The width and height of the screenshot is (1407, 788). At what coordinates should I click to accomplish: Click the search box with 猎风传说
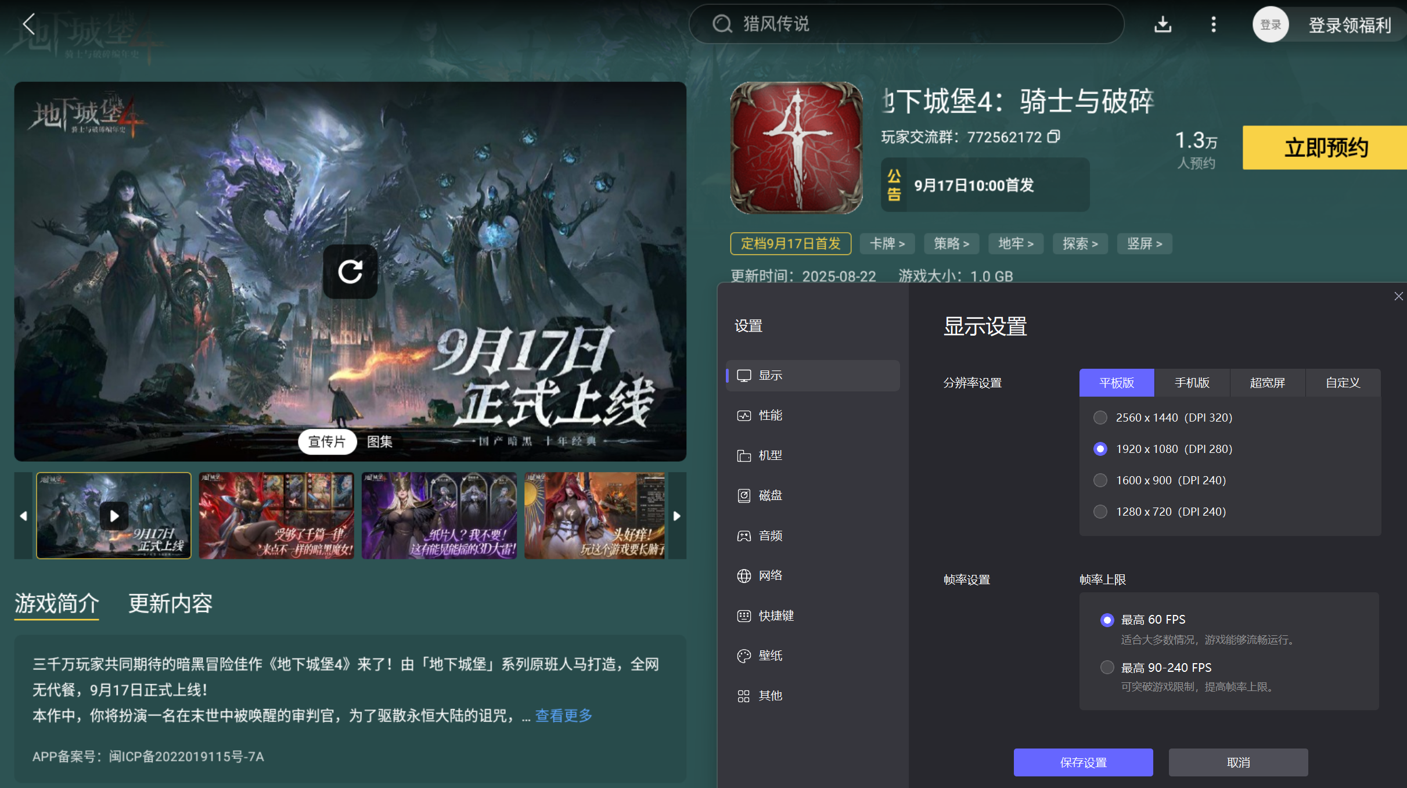click(x=906, y=24)
